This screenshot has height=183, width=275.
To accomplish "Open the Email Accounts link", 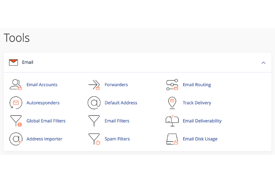I will coord(42,85).
